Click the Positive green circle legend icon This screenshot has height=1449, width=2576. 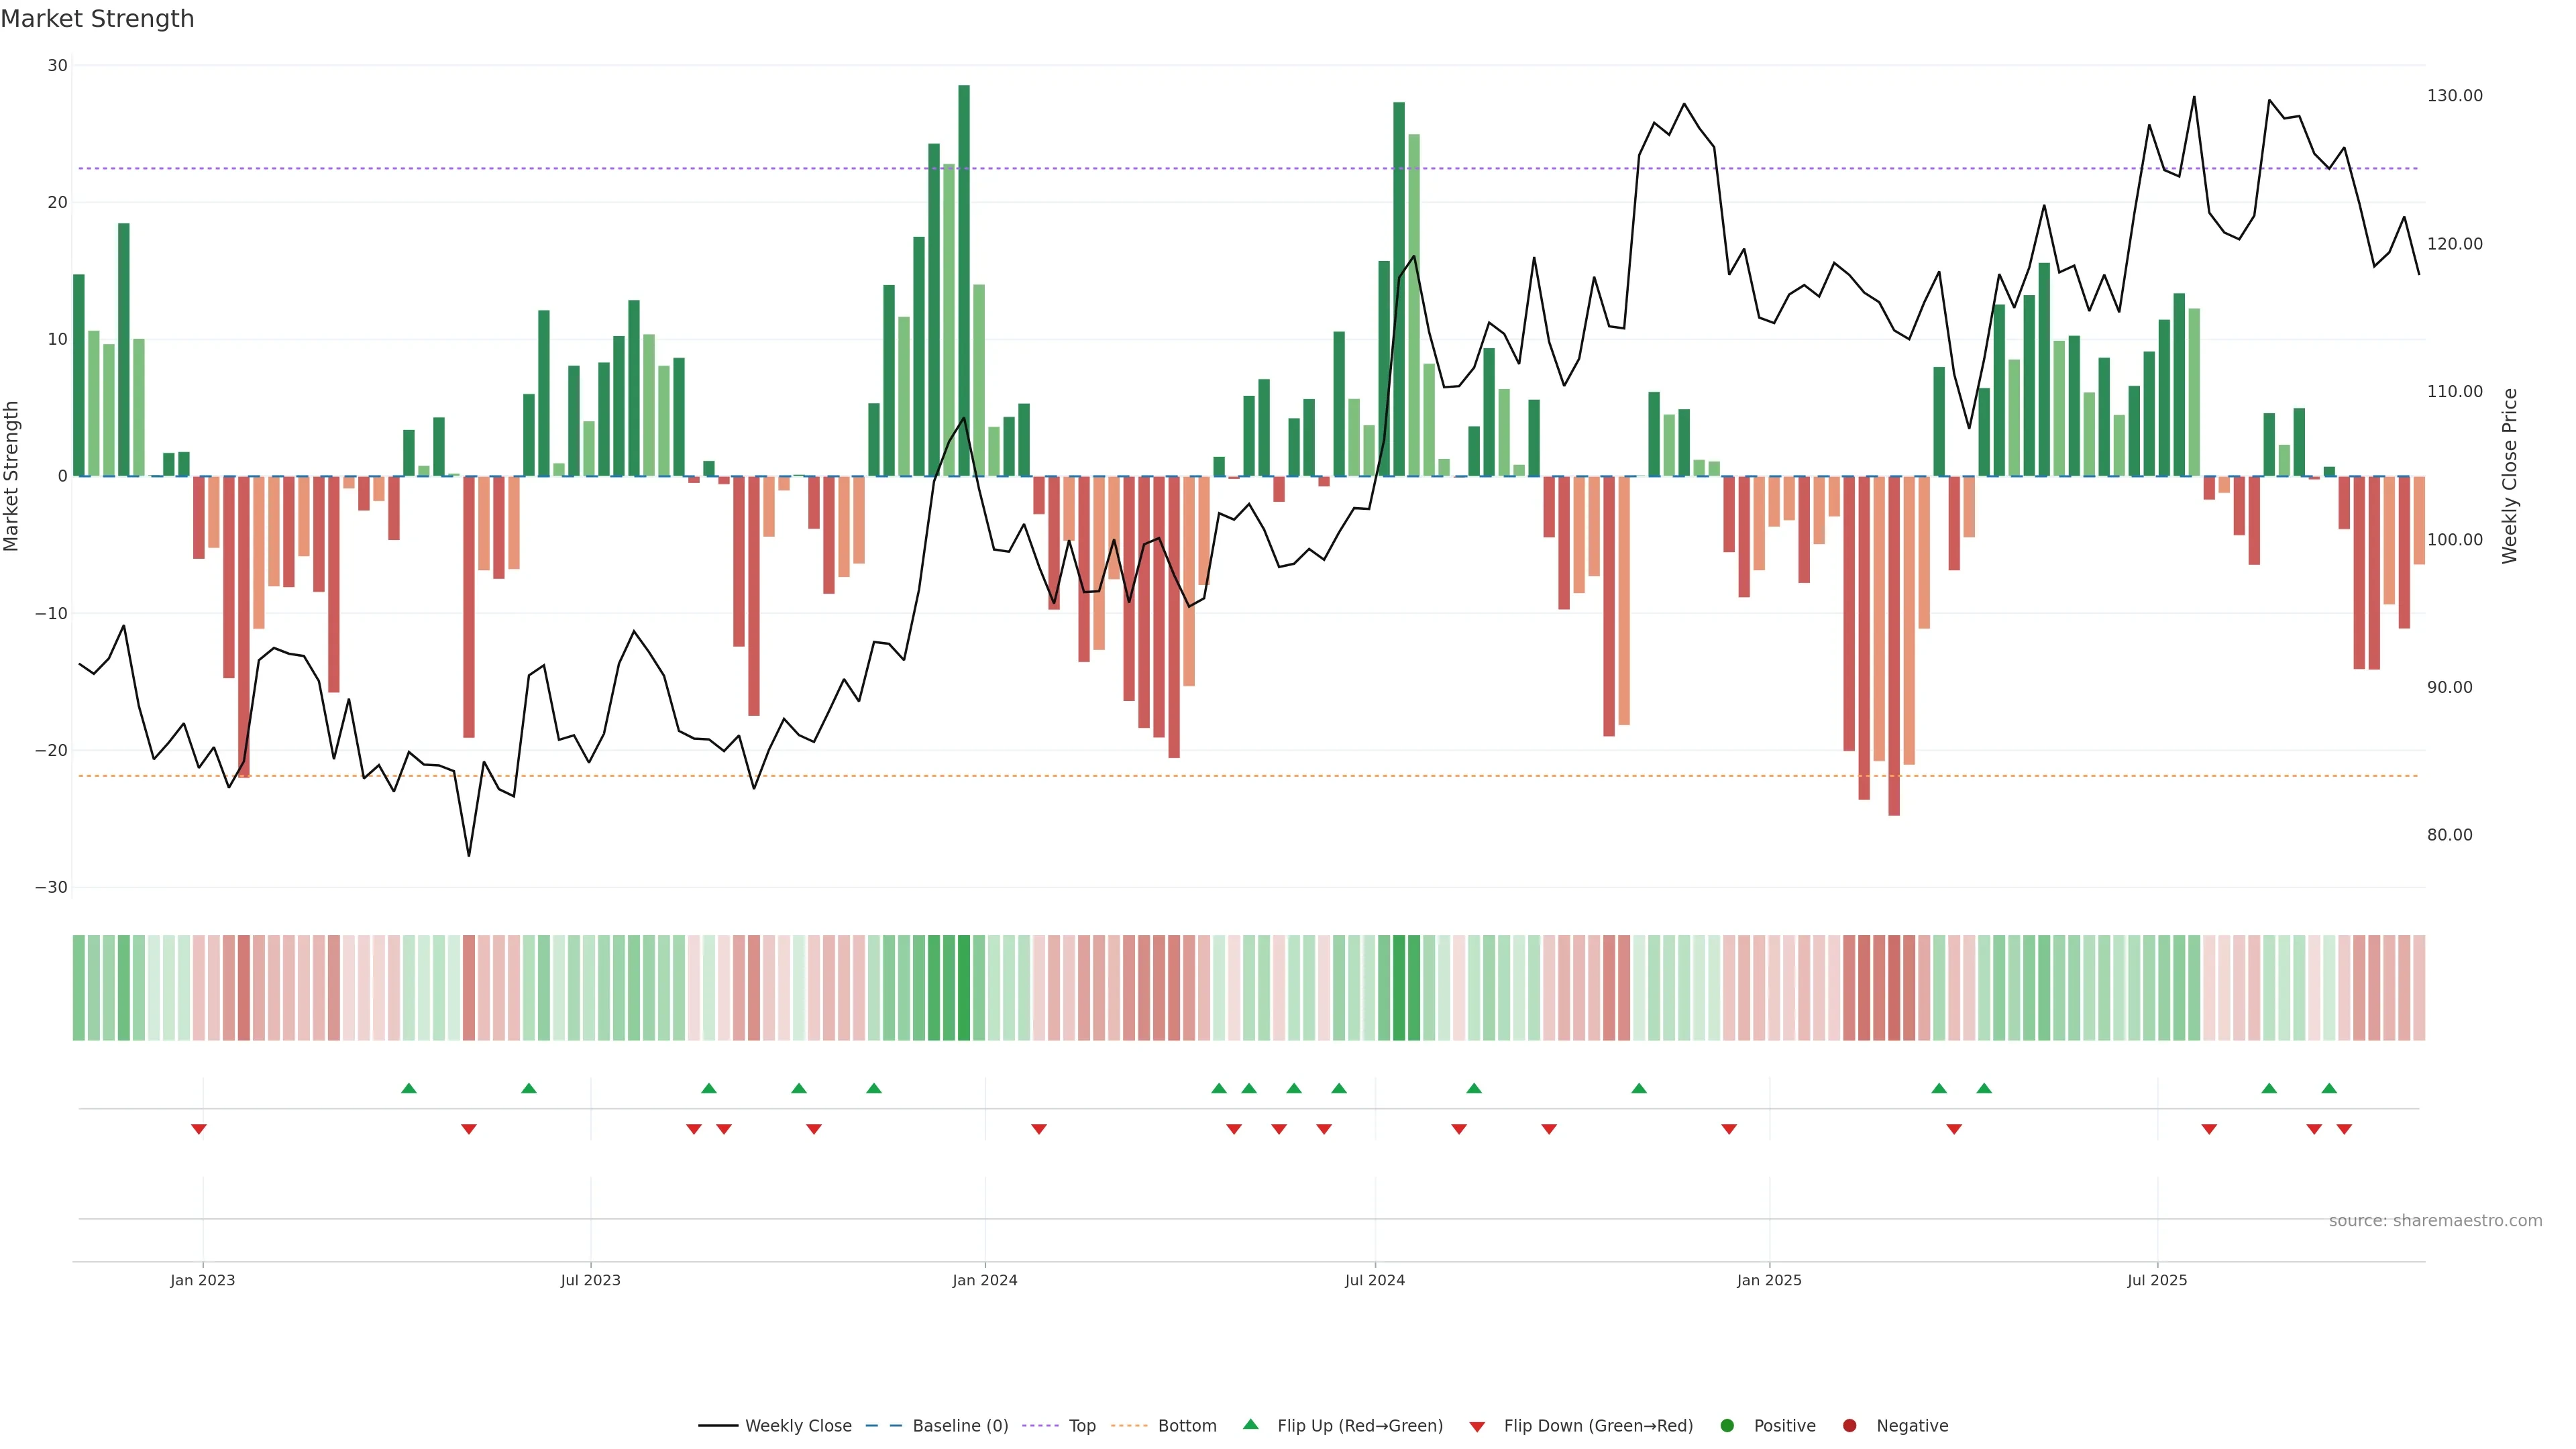1727,1425
